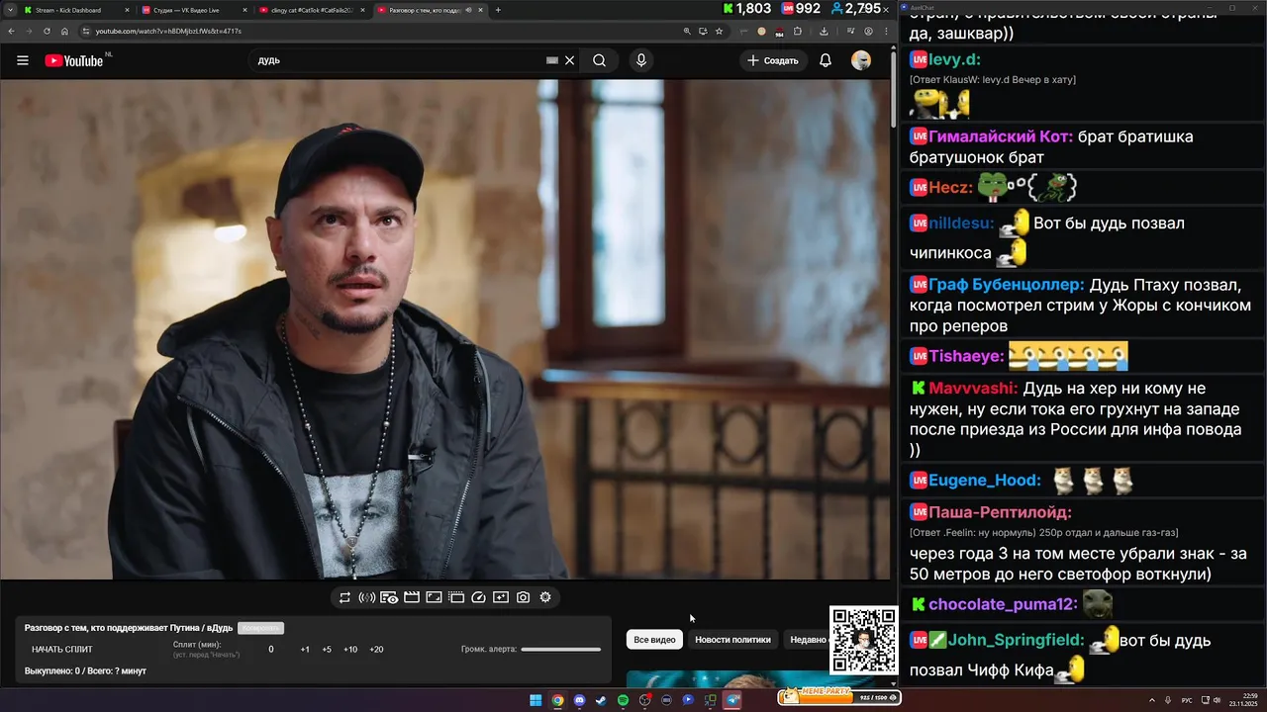1267x712 pixels.
Task: Open the player toolbar gear settings
Action: (545, 597)
